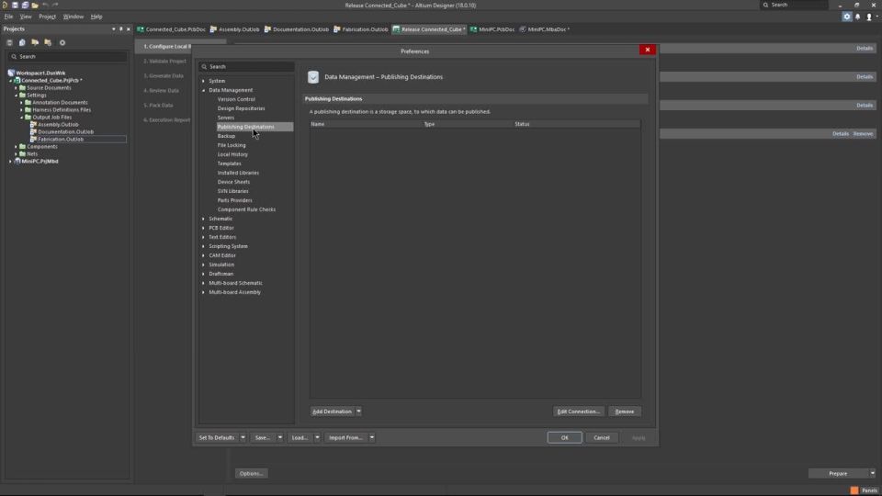Click the Undo arrow in title bar
Image resolution: width=882 pixels, height=496 pixels.
point(45,6)
